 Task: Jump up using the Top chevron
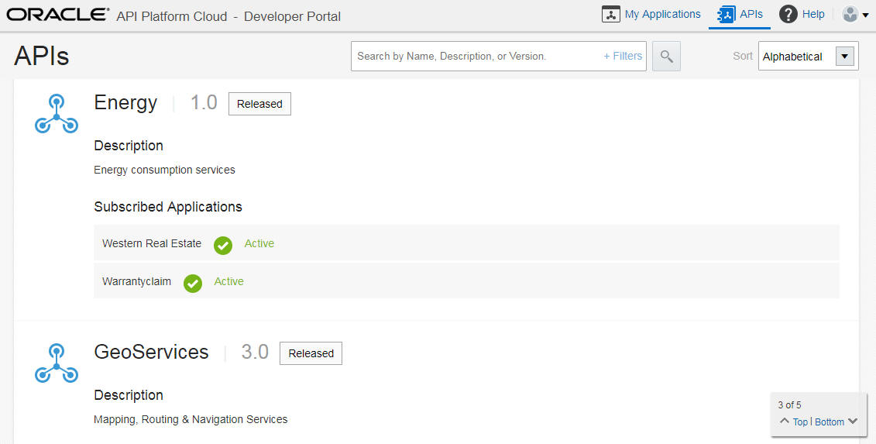click(x=785, y=421)
